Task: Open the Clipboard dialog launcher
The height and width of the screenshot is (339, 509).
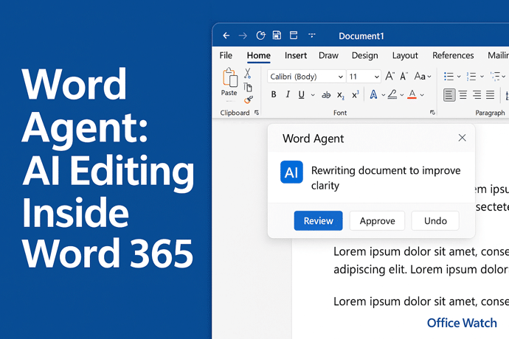Action: (257, 113)
